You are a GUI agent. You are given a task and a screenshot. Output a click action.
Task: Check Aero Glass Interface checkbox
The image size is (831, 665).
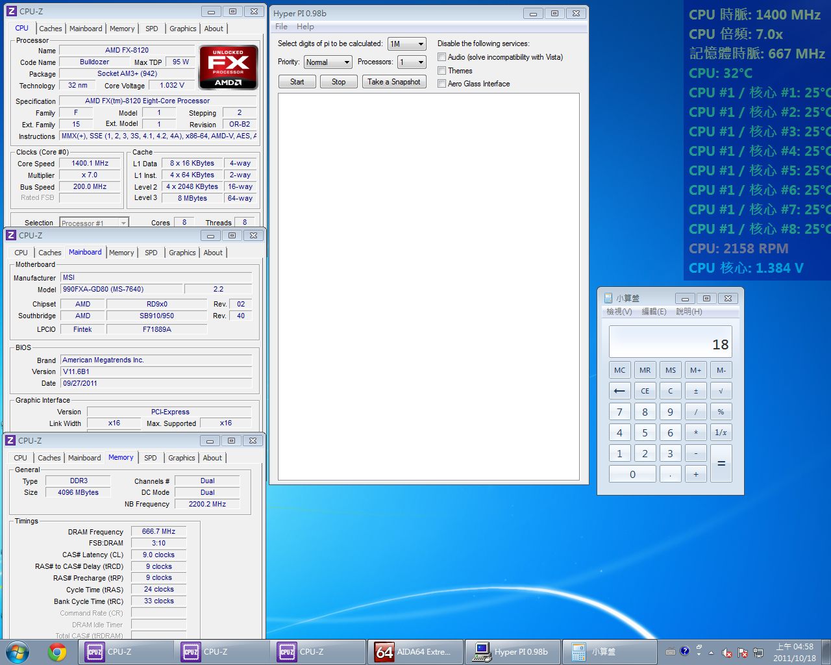pos(441,83)
